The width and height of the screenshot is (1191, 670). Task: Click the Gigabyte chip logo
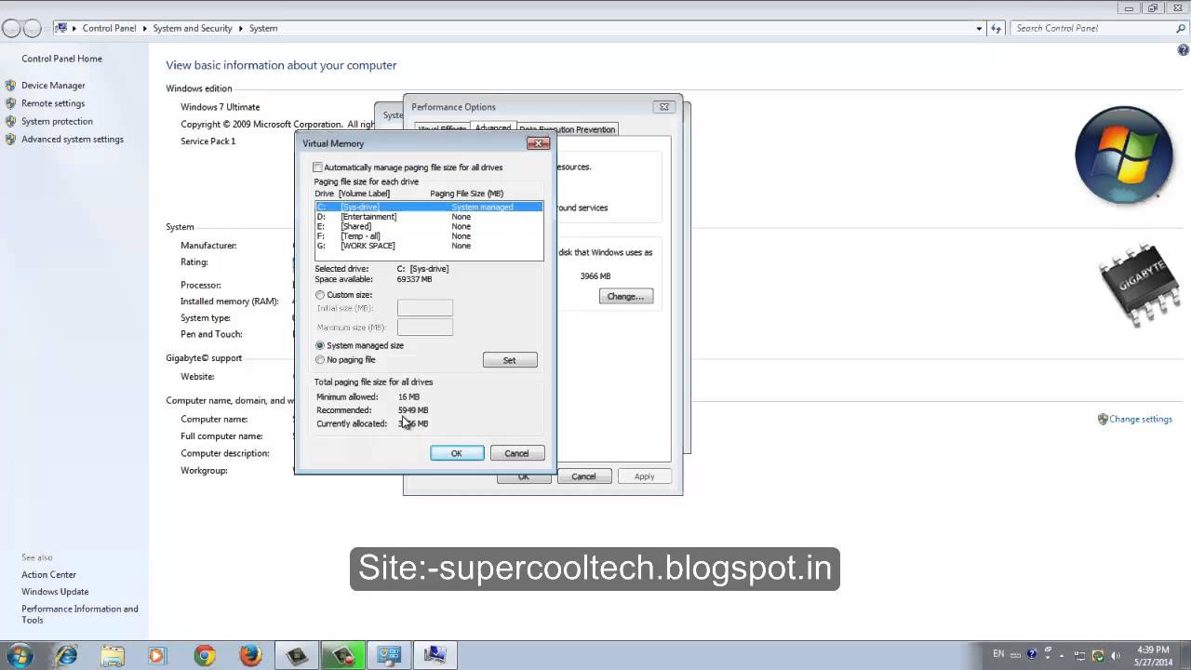tap(1140, 284)
